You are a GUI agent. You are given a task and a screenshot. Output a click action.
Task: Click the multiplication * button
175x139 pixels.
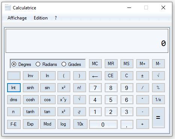tap(143, 100)
